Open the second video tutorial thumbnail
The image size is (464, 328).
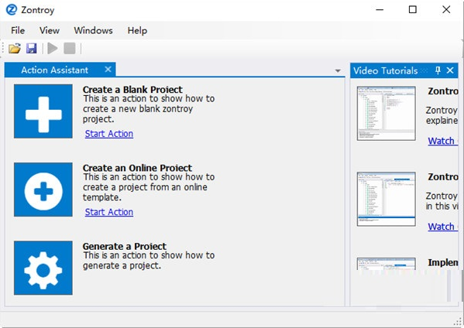point(387,199)
